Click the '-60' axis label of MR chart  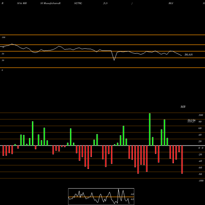[200, 168]
